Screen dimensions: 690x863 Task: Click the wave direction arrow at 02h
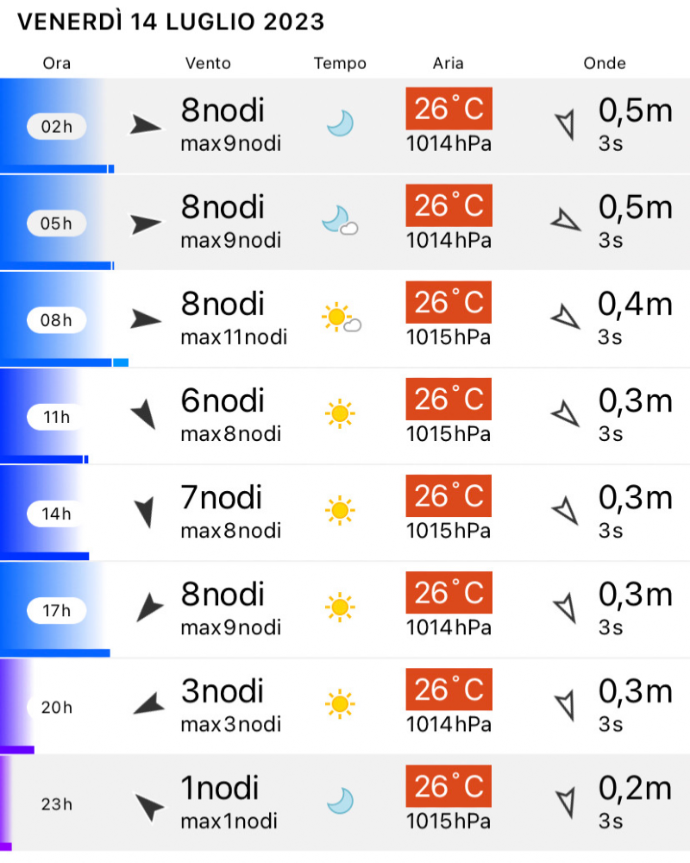(x=566, y=125)
